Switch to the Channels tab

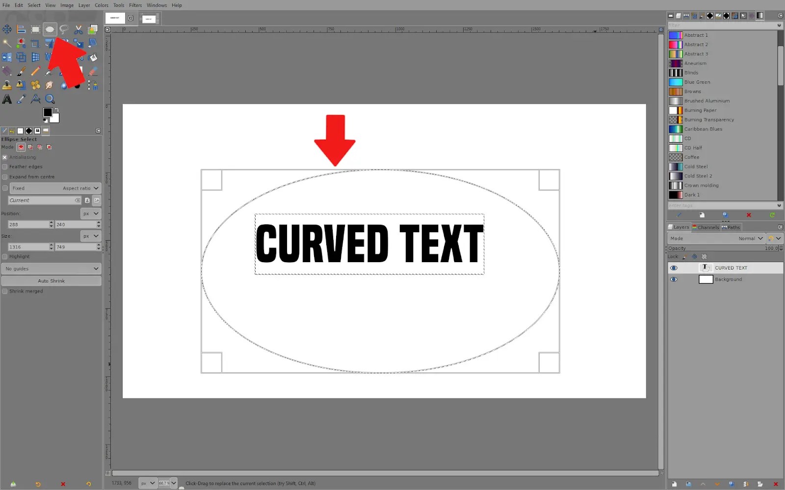(706, 227)
